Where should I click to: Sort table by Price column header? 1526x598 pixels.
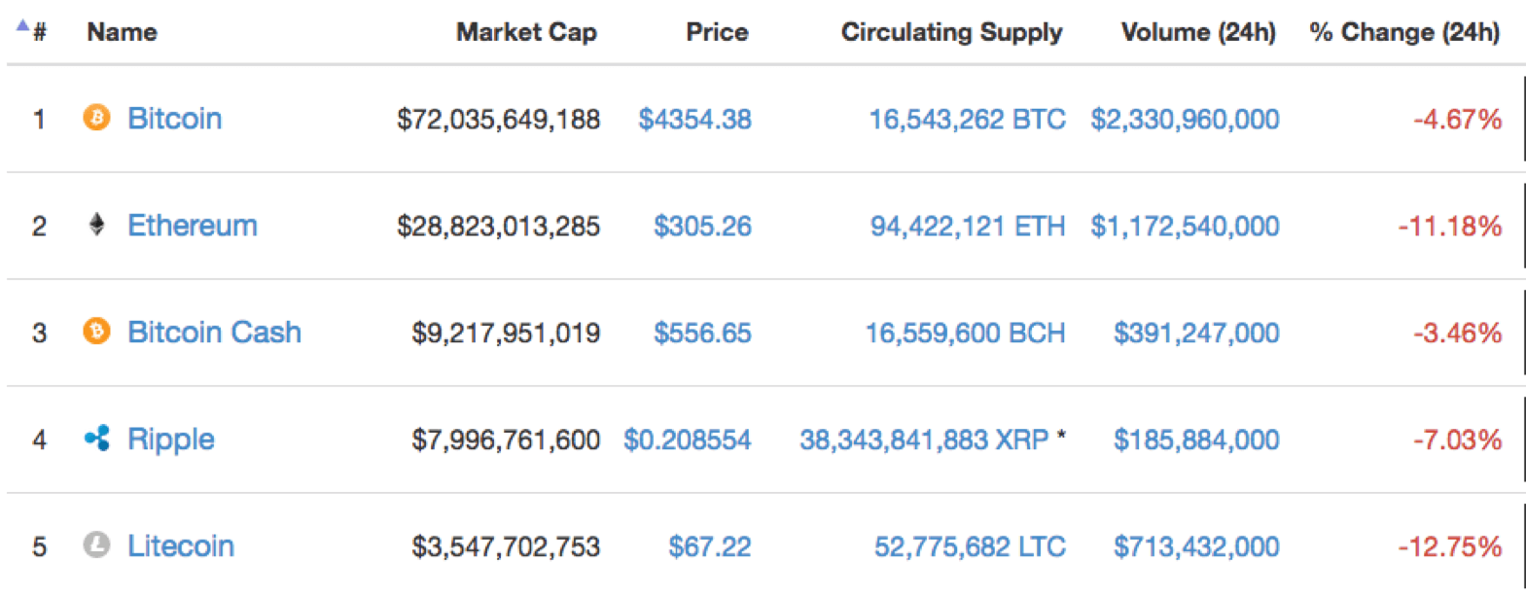coord(717,32)
